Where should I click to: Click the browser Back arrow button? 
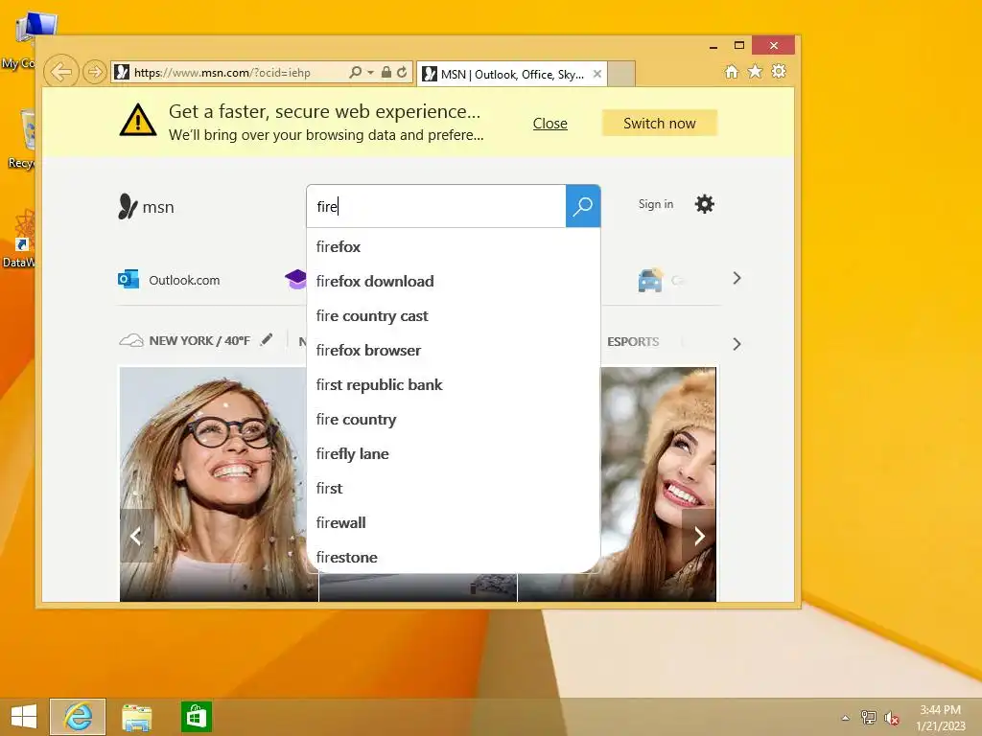pyautogui.click(x=60, y=72)
